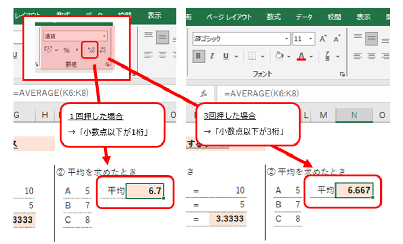
Task: Apply percent style formatting
Action: [x=66, y=50]
